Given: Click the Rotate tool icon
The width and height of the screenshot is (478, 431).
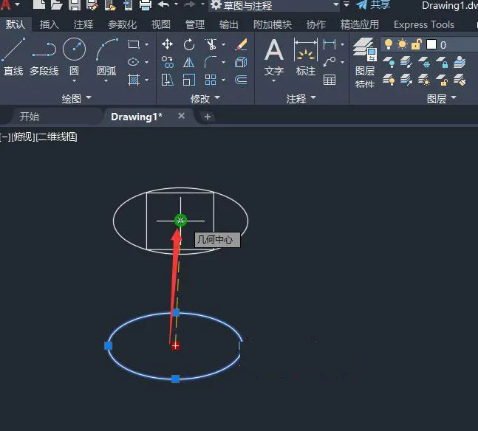Looking at the screenshot, I should click(x=189, y=45).
